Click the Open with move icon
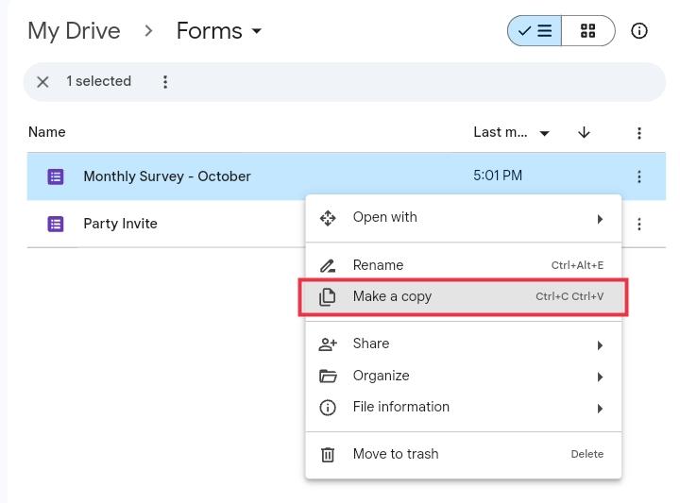Viewport: 680px width, 503px height. [328, 218]
